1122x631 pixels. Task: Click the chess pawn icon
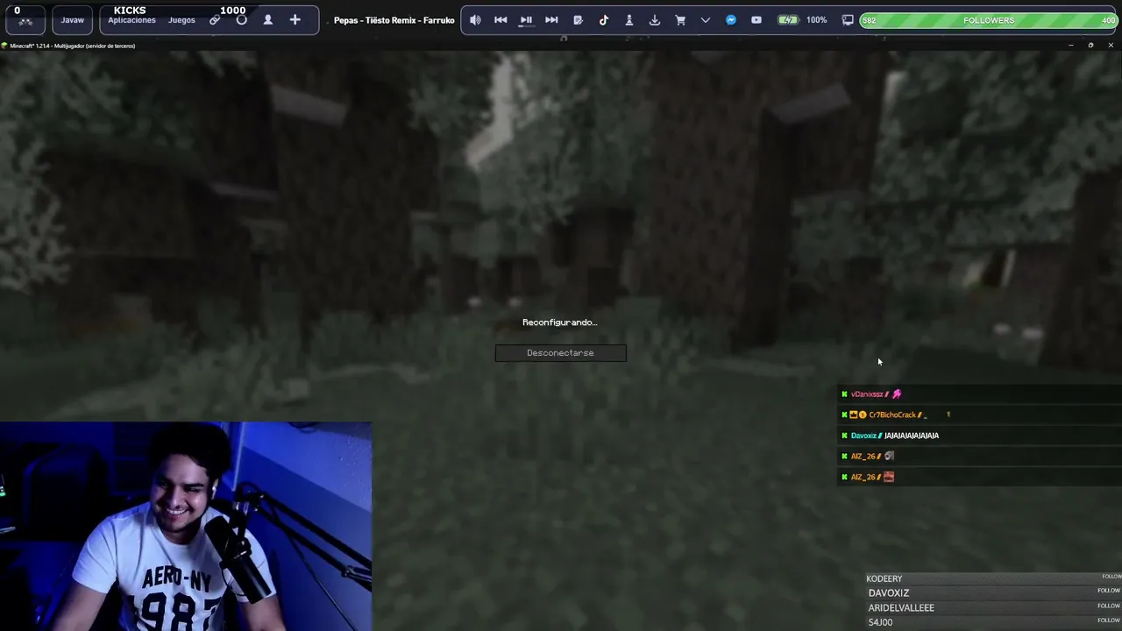628,20
